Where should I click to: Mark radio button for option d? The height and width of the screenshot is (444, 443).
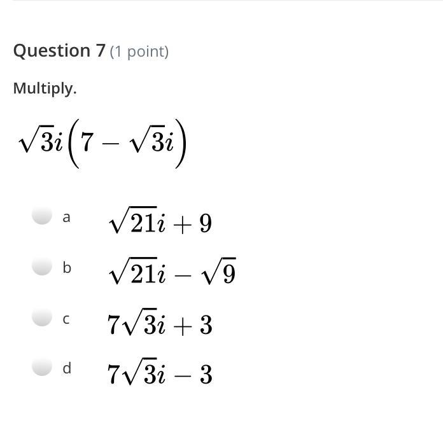coord(42,366)
